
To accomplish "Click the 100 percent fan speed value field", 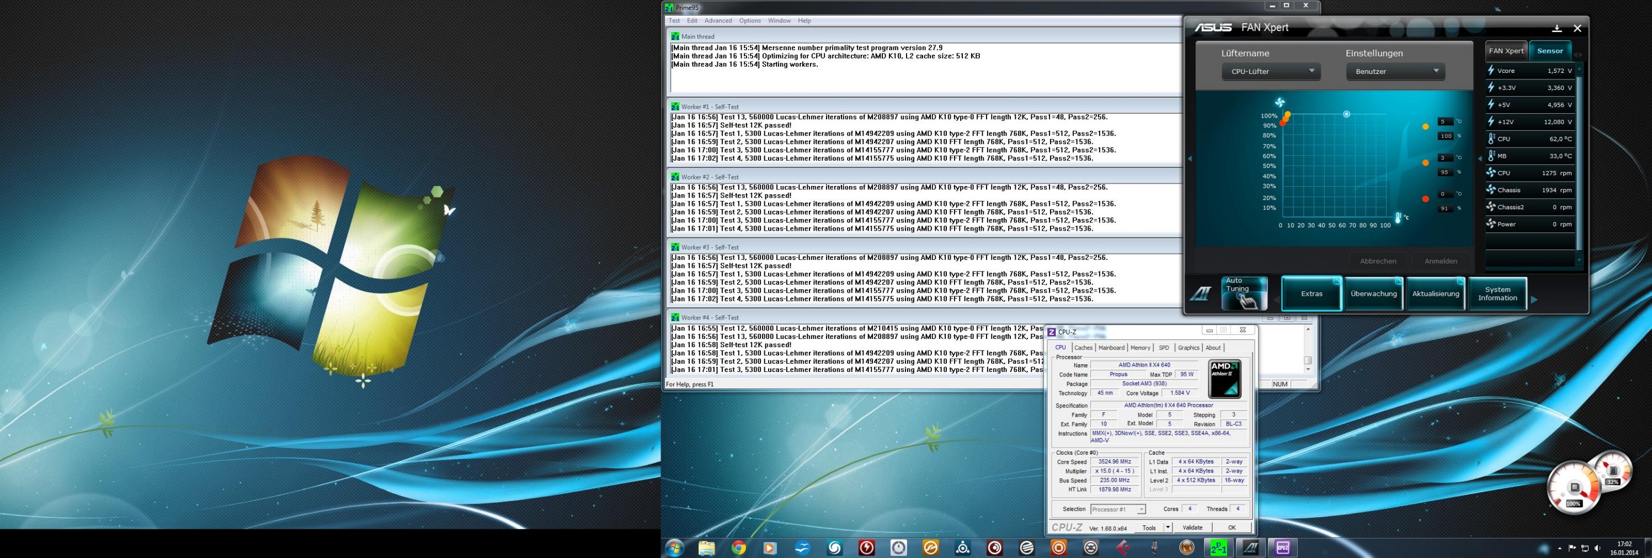I will click(x=1446, y=136).
